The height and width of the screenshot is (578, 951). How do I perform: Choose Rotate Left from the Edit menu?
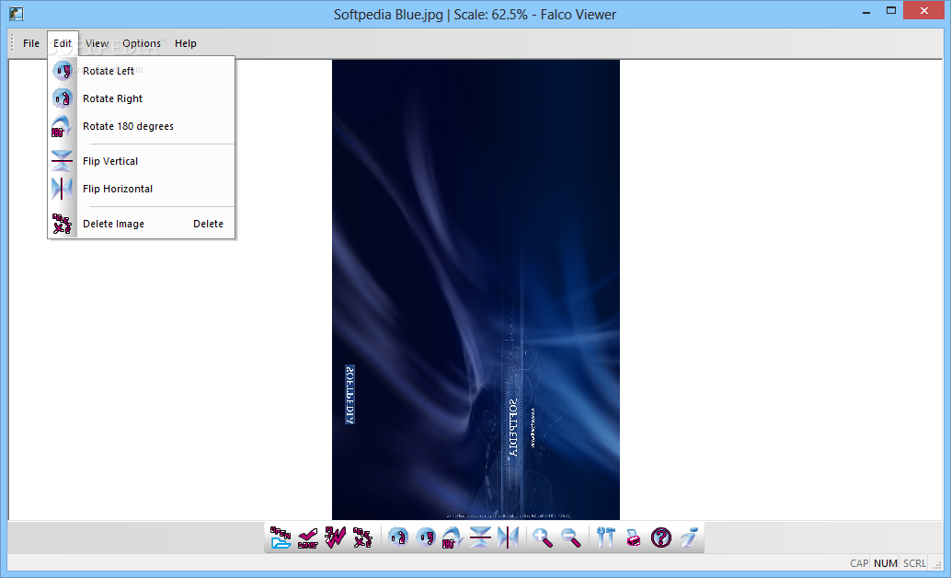141,71
